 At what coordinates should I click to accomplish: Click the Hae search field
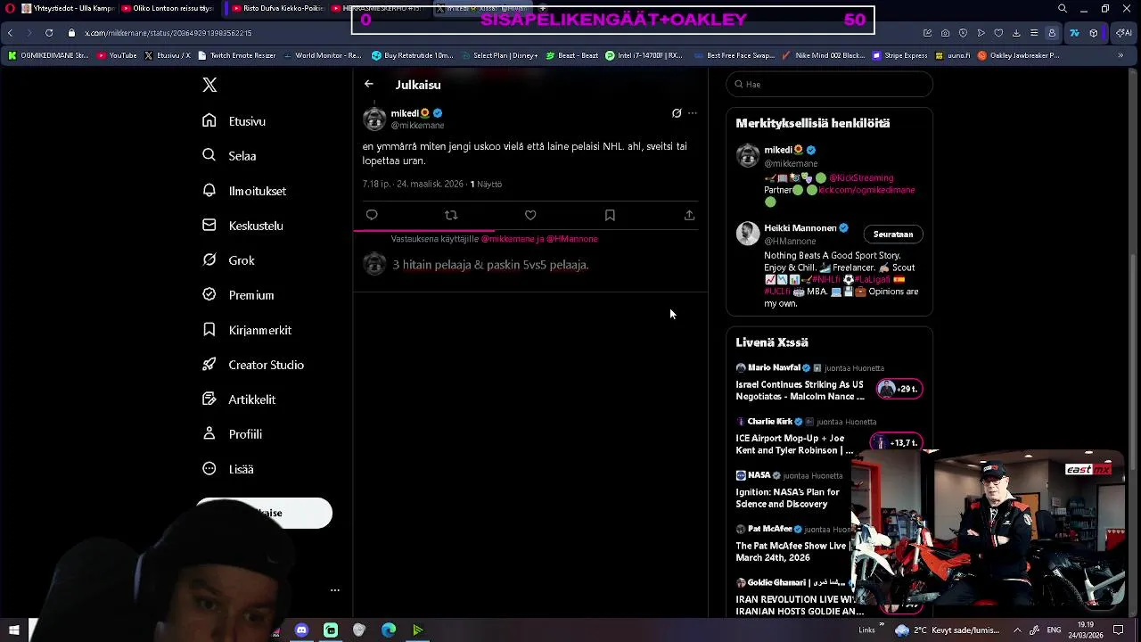pos(829,84)
